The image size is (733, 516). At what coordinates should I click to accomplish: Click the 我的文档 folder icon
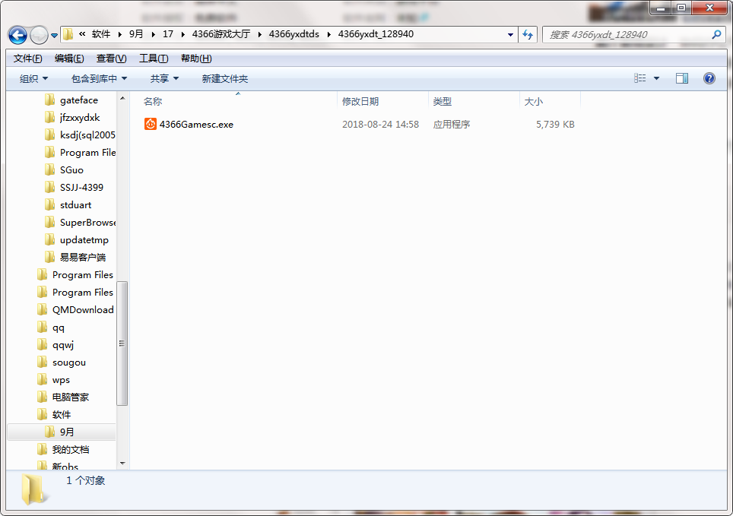[x=42, y=449]
